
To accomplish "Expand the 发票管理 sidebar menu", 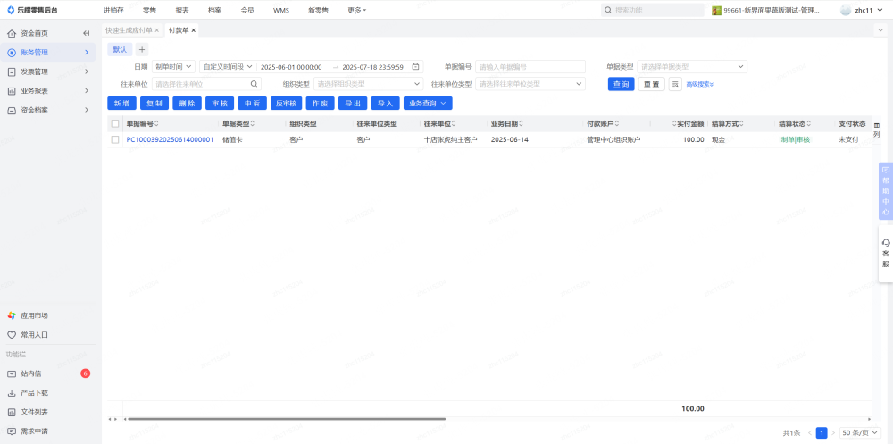I will coord(49,71).
